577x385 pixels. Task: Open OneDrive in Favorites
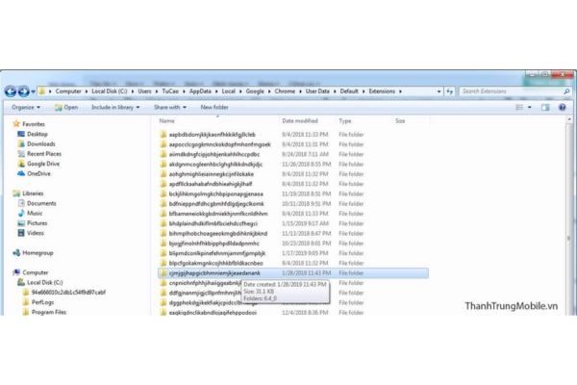click(x=38, y=174)
